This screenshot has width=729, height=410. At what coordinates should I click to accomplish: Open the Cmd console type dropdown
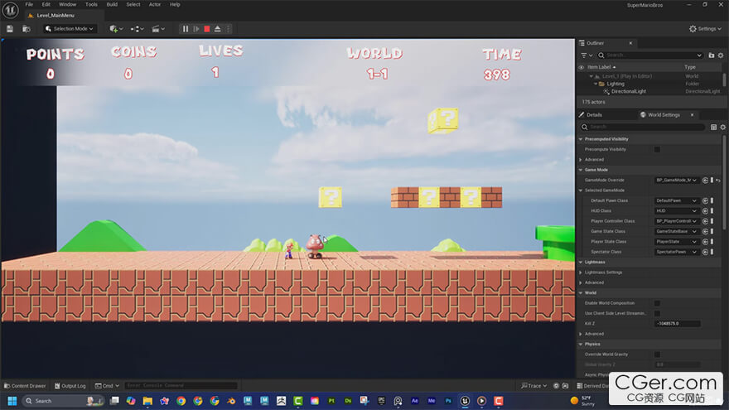point(107,386)
